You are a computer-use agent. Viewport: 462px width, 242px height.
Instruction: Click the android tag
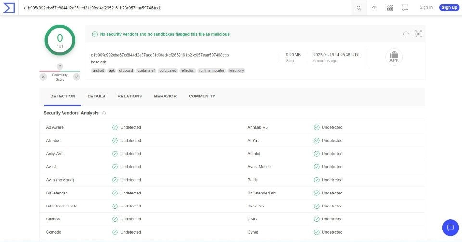tap(98, 71)
